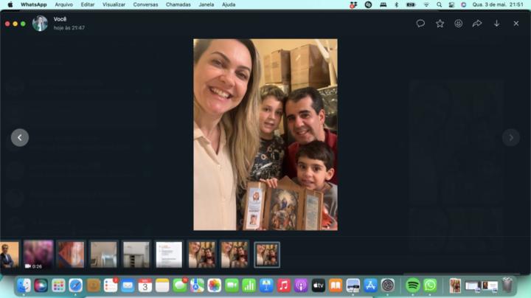Open battery status in menu bar
The image size is (531, 298).
coord(411,4)
